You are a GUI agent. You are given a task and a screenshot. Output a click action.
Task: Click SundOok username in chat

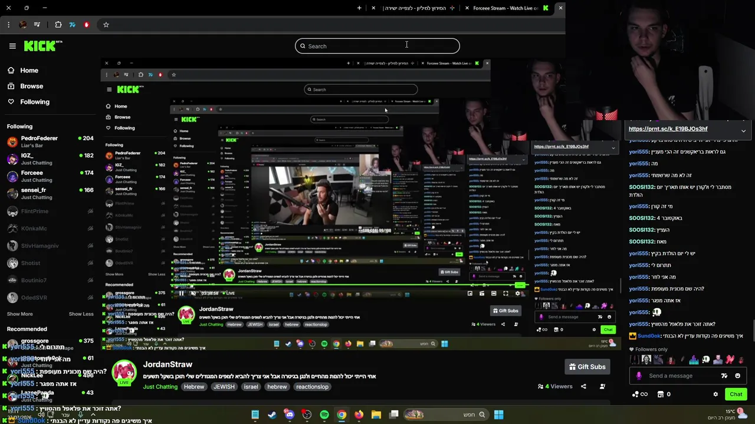point(649,336)
